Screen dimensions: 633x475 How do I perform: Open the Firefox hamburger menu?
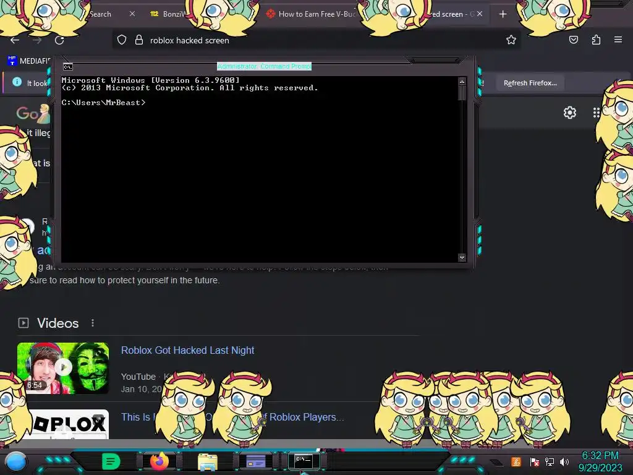click(x=618, y=40)
